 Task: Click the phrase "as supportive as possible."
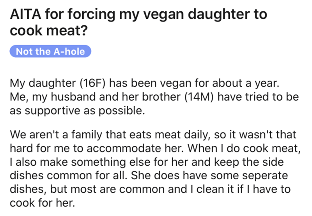point(77,111)
